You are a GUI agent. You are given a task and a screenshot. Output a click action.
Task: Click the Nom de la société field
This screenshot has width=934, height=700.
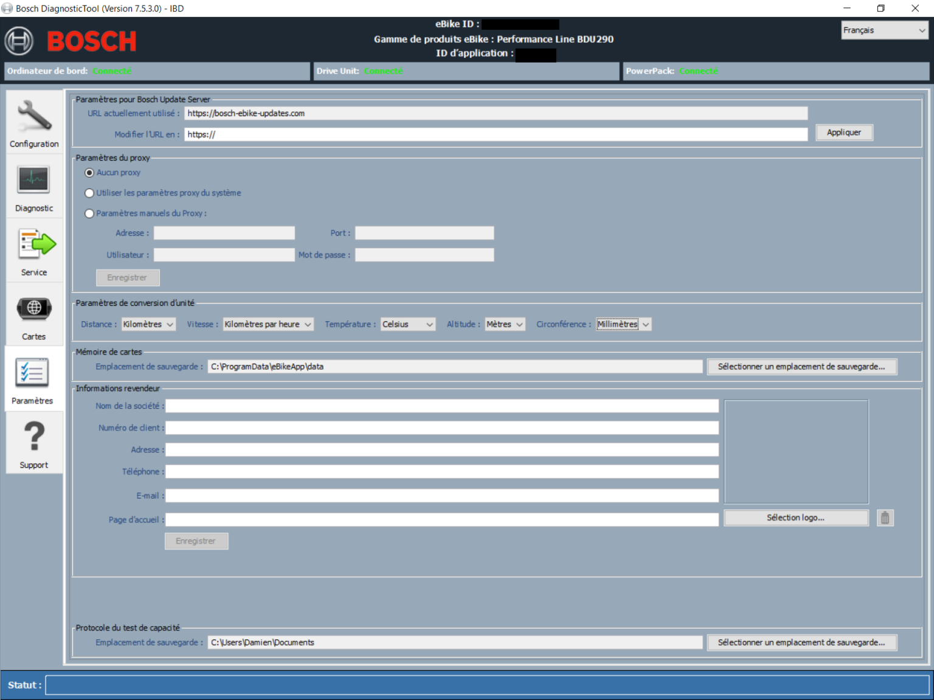(x=441, y=406)
